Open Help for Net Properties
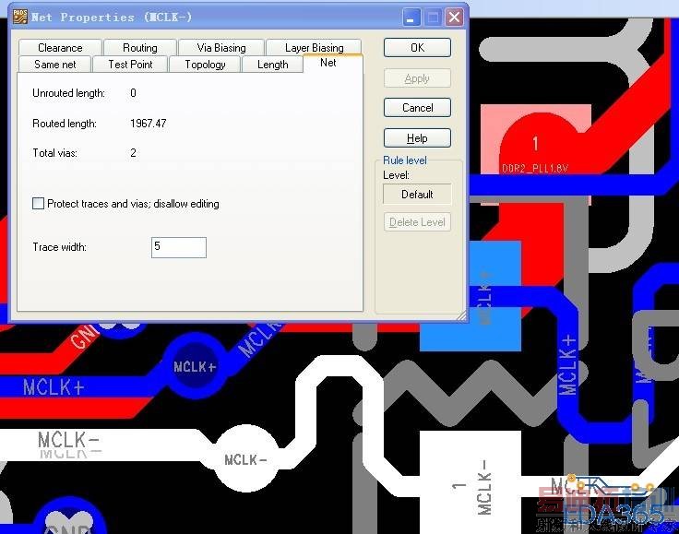This screenshot has width=679, height=534. click(417, 138)
